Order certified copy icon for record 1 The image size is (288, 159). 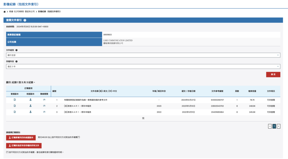click(30, 100)
